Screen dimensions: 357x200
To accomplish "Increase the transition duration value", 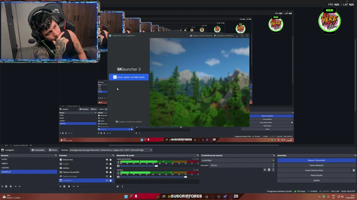I will coord(273,164).
